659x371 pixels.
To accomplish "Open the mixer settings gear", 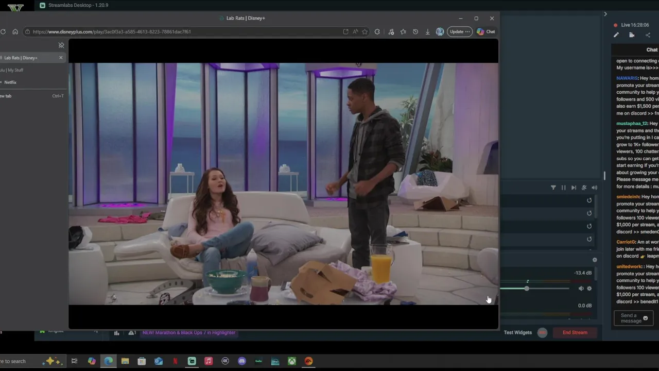I will click(595, 260).
